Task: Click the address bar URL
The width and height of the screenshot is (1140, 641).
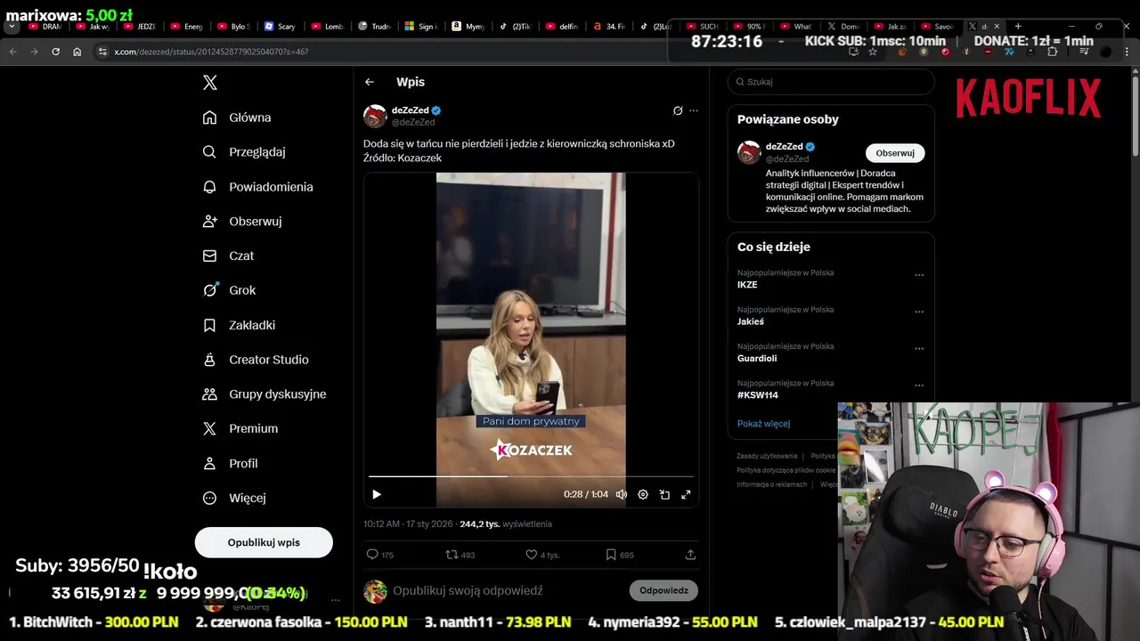Action: 211,52
